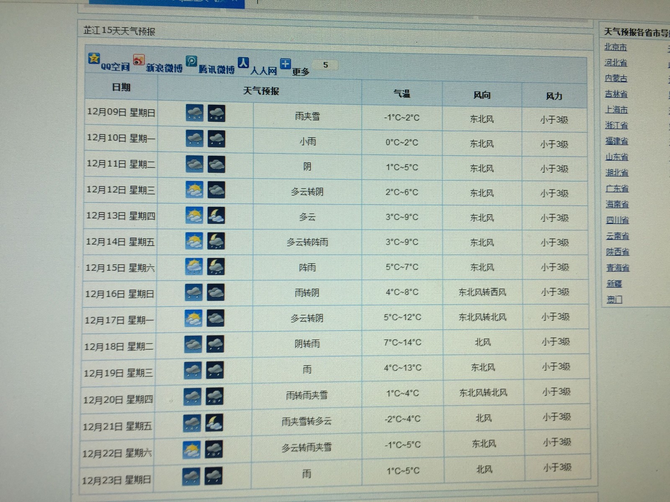Share to 人人网 via its icon
This screenshot has height=502, width=670.
tap(243, 63)
